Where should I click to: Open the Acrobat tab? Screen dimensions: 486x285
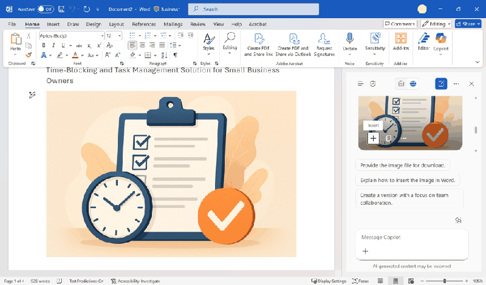pyautogui.click(x=258, y=24)
